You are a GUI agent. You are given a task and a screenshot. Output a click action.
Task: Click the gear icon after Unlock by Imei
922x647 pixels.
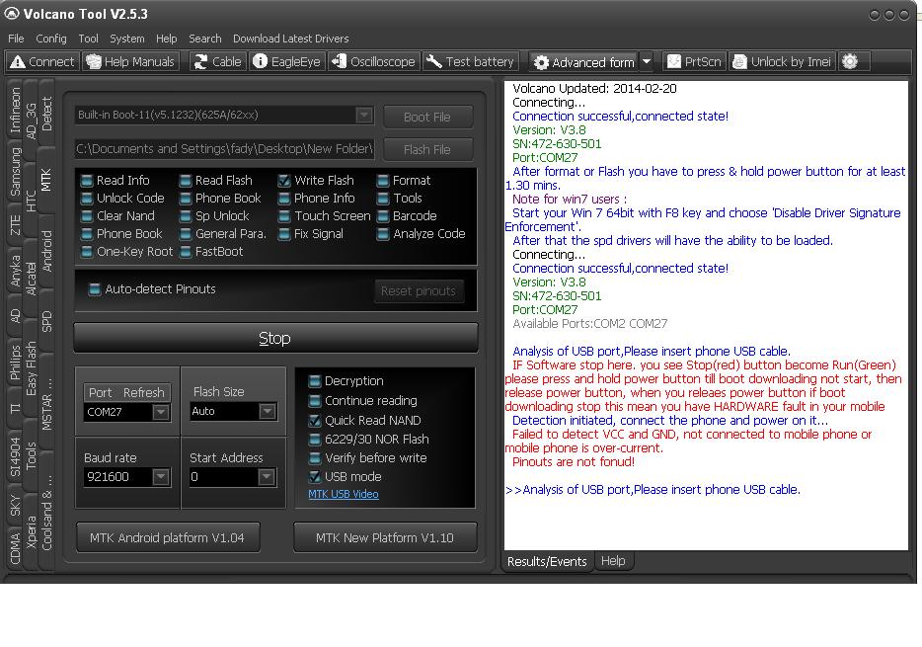[850, 61]
